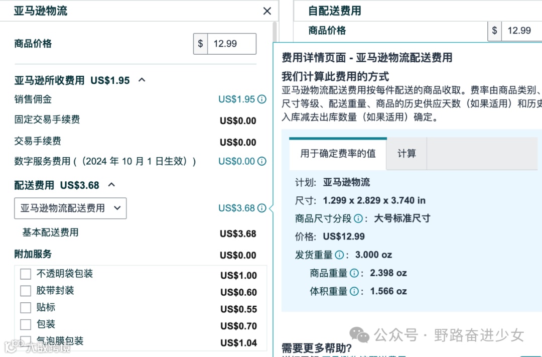Click info icon next to 商品重量
The height and width of the screenshot is (357, 542).
point(354,273)
